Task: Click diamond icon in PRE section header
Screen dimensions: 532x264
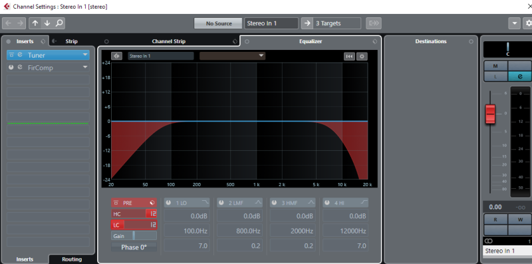Action: 152,203
